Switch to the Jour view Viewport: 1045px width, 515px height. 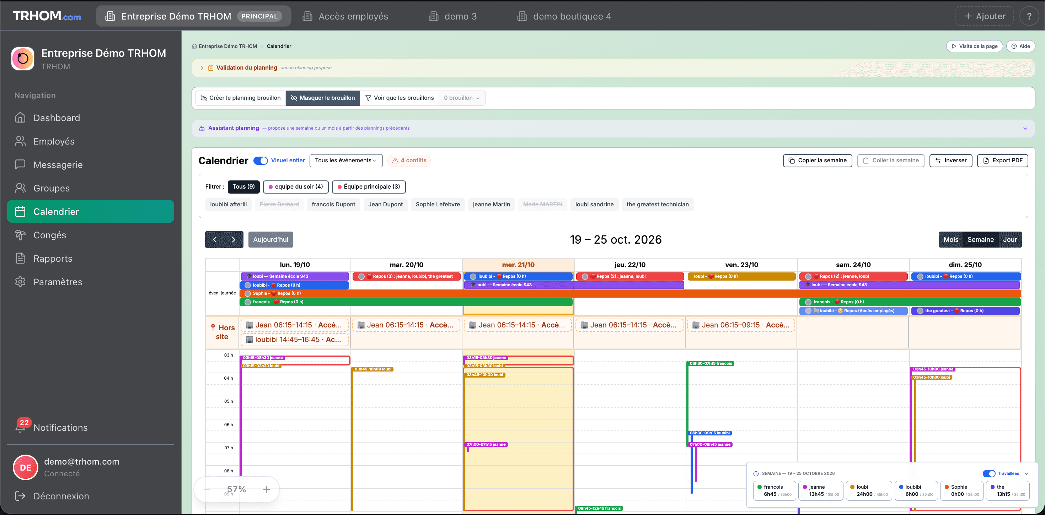click(1010, 240)
